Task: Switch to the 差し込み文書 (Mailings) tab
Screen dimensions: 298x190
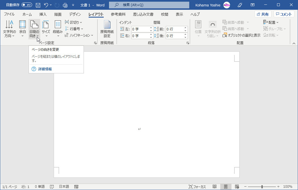Action: coord(143,14)
